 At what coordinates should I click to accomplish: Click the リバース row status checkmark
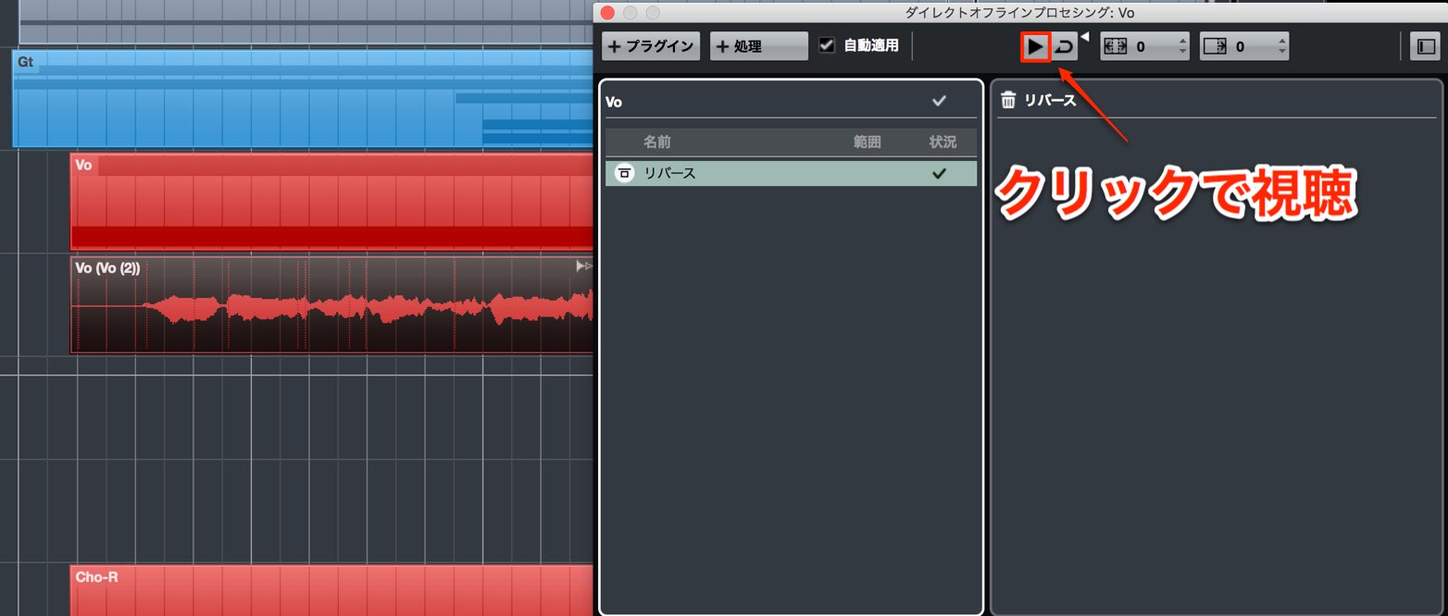[x=940, y=173]
